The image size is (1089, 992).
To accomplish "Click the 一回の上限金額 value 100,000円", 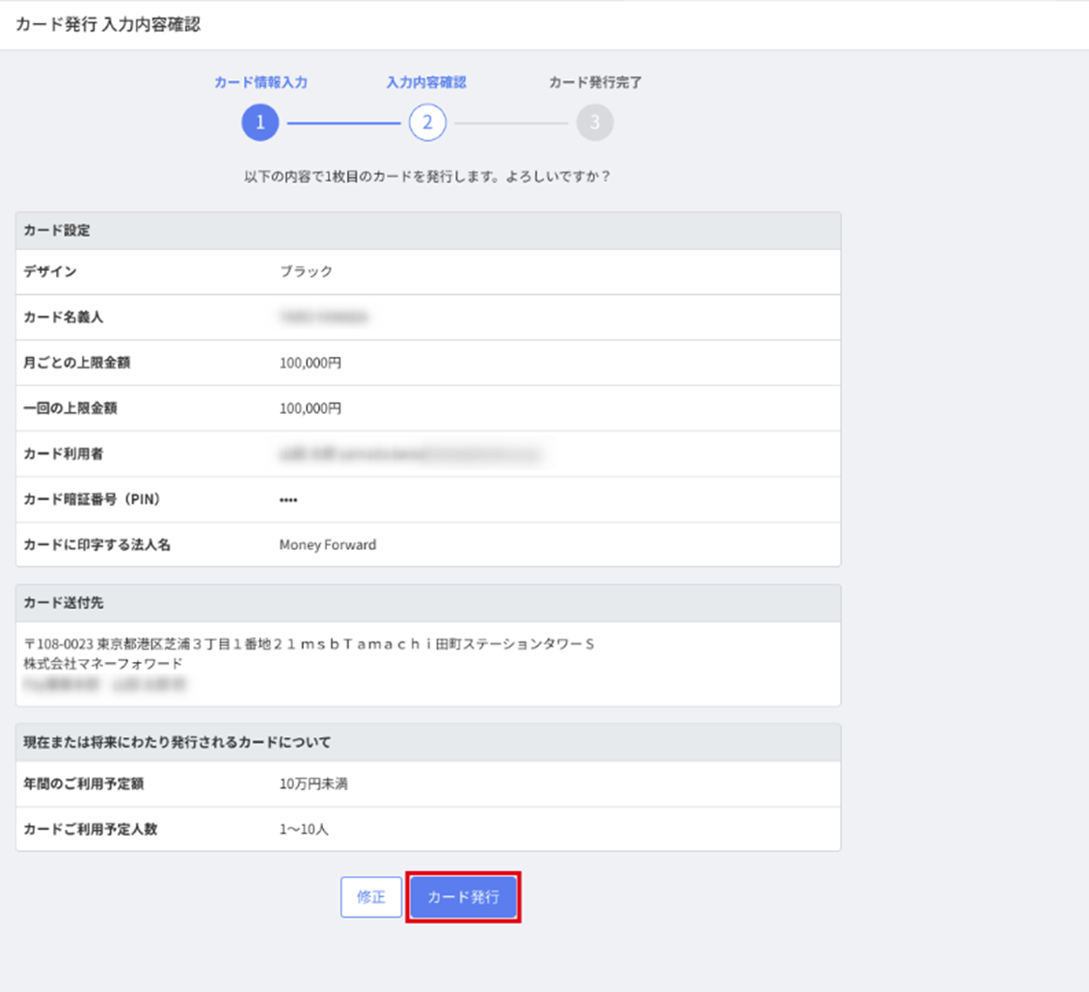I will [x=310, y=408].
